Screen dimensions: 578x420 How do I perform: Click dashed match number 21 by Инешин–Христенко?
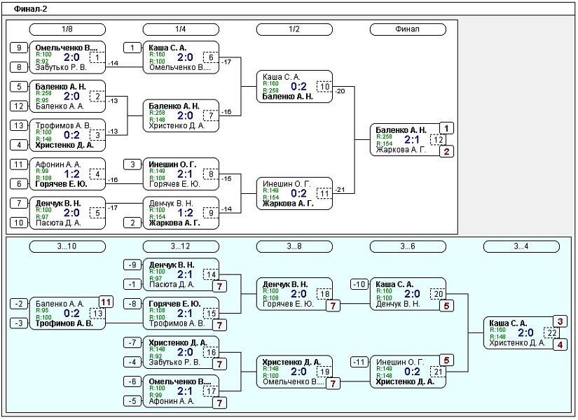[438, 372]
